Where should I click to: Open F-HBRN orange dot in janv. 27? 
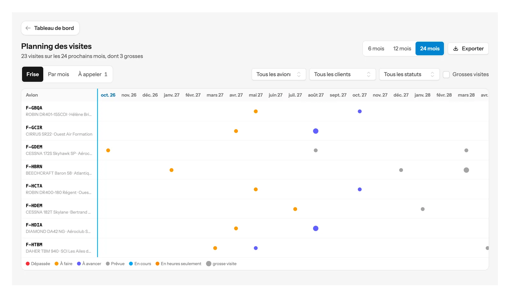pos(171,170)
